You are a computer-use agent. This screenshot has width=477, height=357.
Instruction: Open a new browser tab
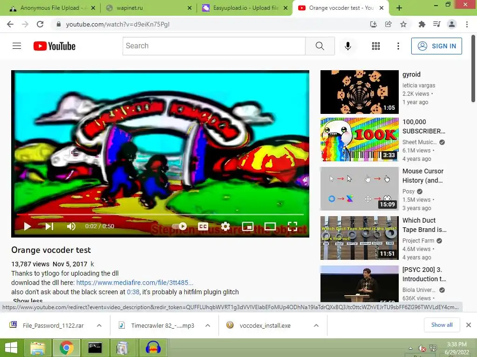pos(399,8)
